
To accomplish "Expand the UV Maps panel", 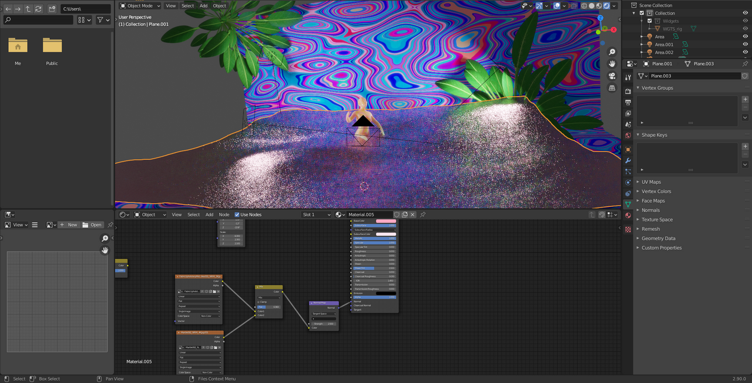I will [651, 182].
